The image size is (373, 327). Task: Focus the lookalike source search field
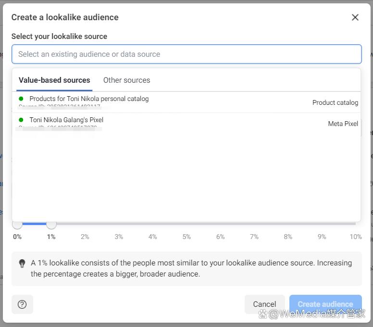[x=186, y=54]
